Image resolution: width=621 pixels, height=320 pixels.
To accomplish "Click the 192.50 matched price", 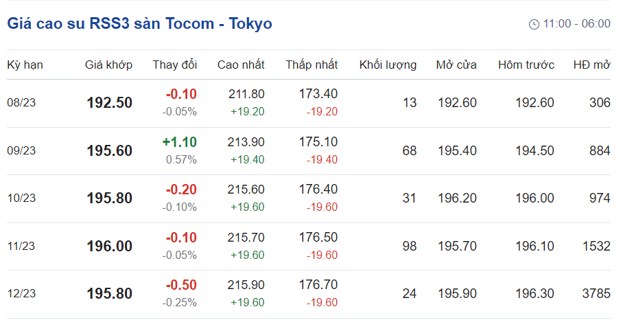I will click(110, 103).
